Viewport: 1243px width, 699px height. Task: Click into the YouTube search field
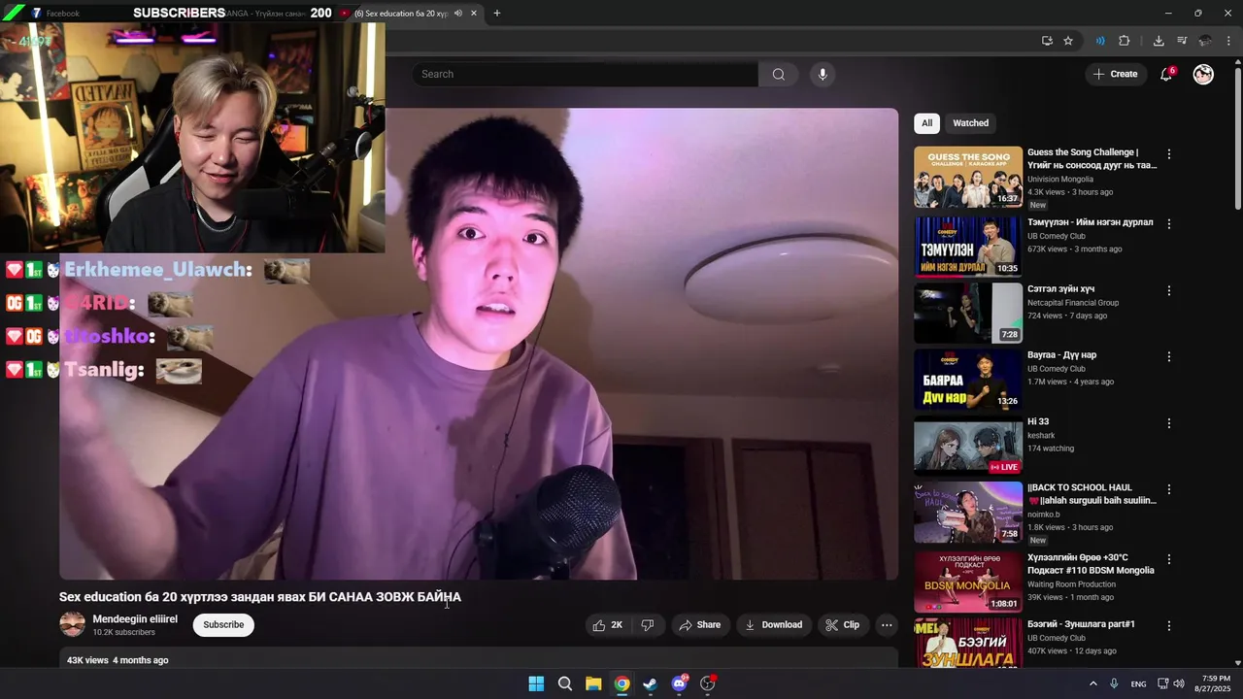point(586,74)
